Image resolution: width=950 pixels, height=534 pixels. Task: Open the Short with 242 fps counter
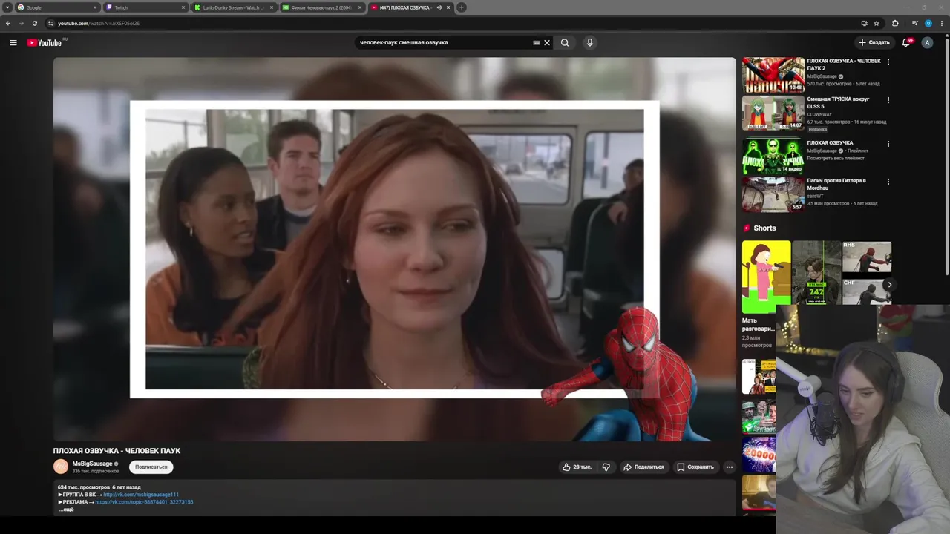(816, 272)
